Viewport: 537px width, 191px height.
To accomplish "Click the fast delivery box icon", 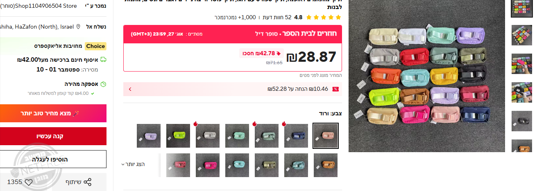I will [x=104, y=84].
